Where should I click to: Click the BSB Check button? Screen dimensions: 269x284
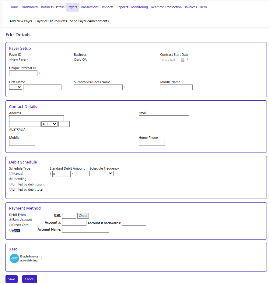click(x=83, y=216)
